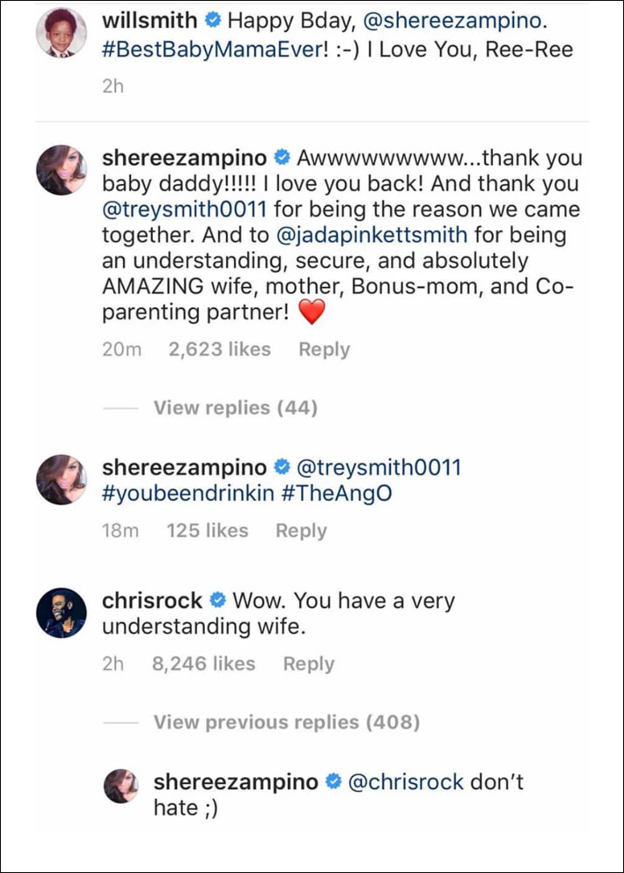
Task: Click verified badge next to chrisrock
Action: click(218, 601)
